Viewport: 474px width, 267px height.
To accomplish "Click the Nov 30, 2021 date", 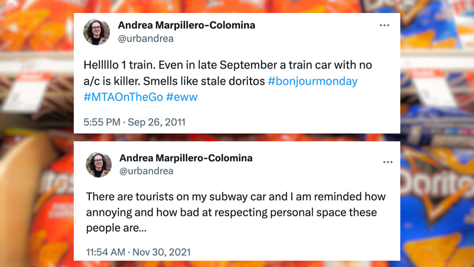I will [x=162, y=252].
